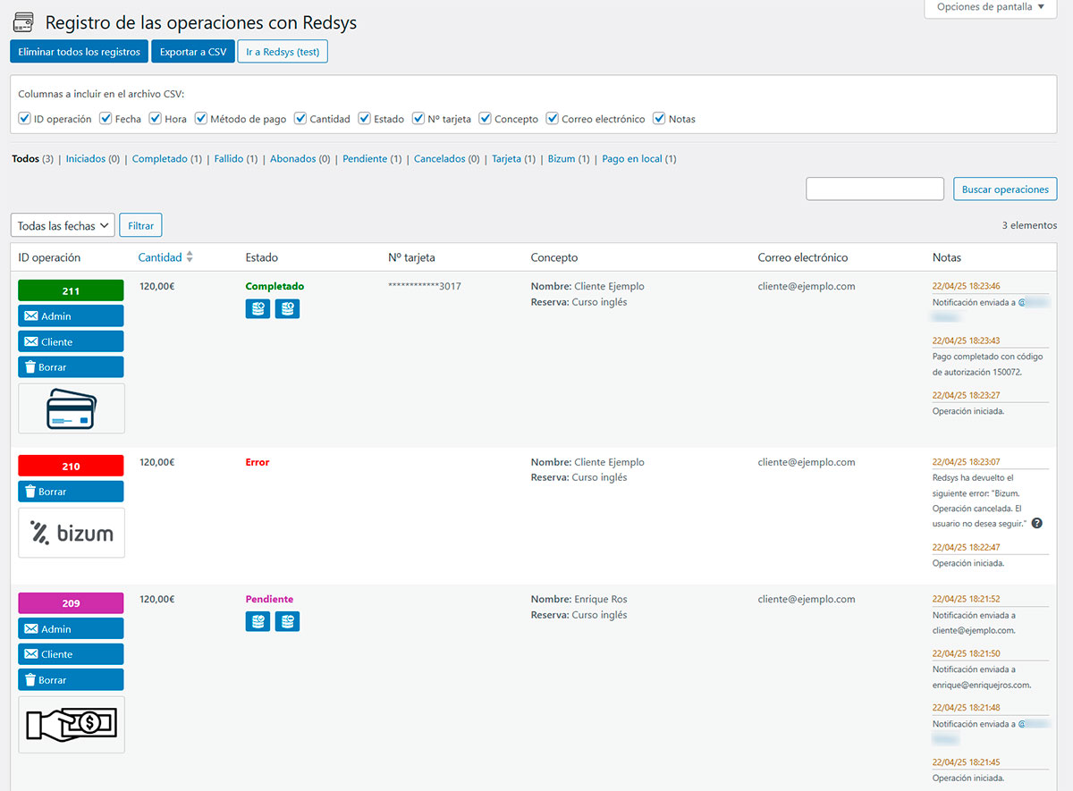Delete operation 210 using Borrar button
This screenshot has height=791, width=1073.
tap(71, 492)
